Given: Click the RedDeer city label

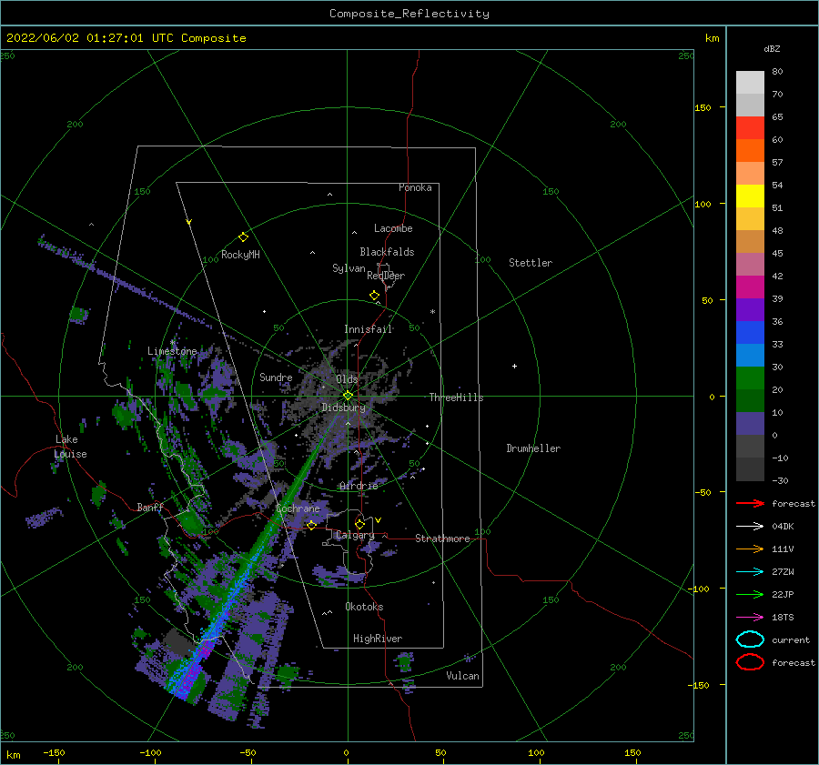Looking at the screenshot, I should [x=386, y=276].
